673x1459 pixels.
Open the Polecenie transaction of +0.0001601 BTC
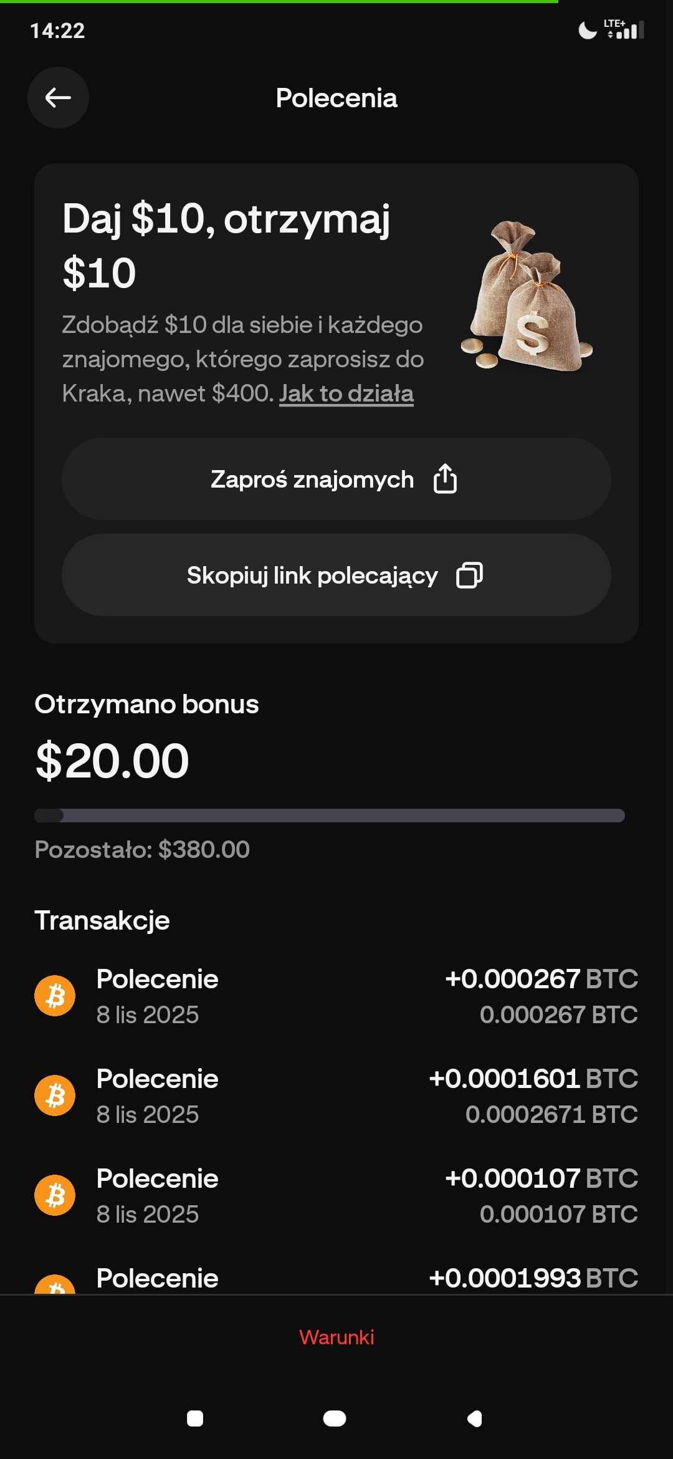pyautogui.click(x=336, y=1095)
